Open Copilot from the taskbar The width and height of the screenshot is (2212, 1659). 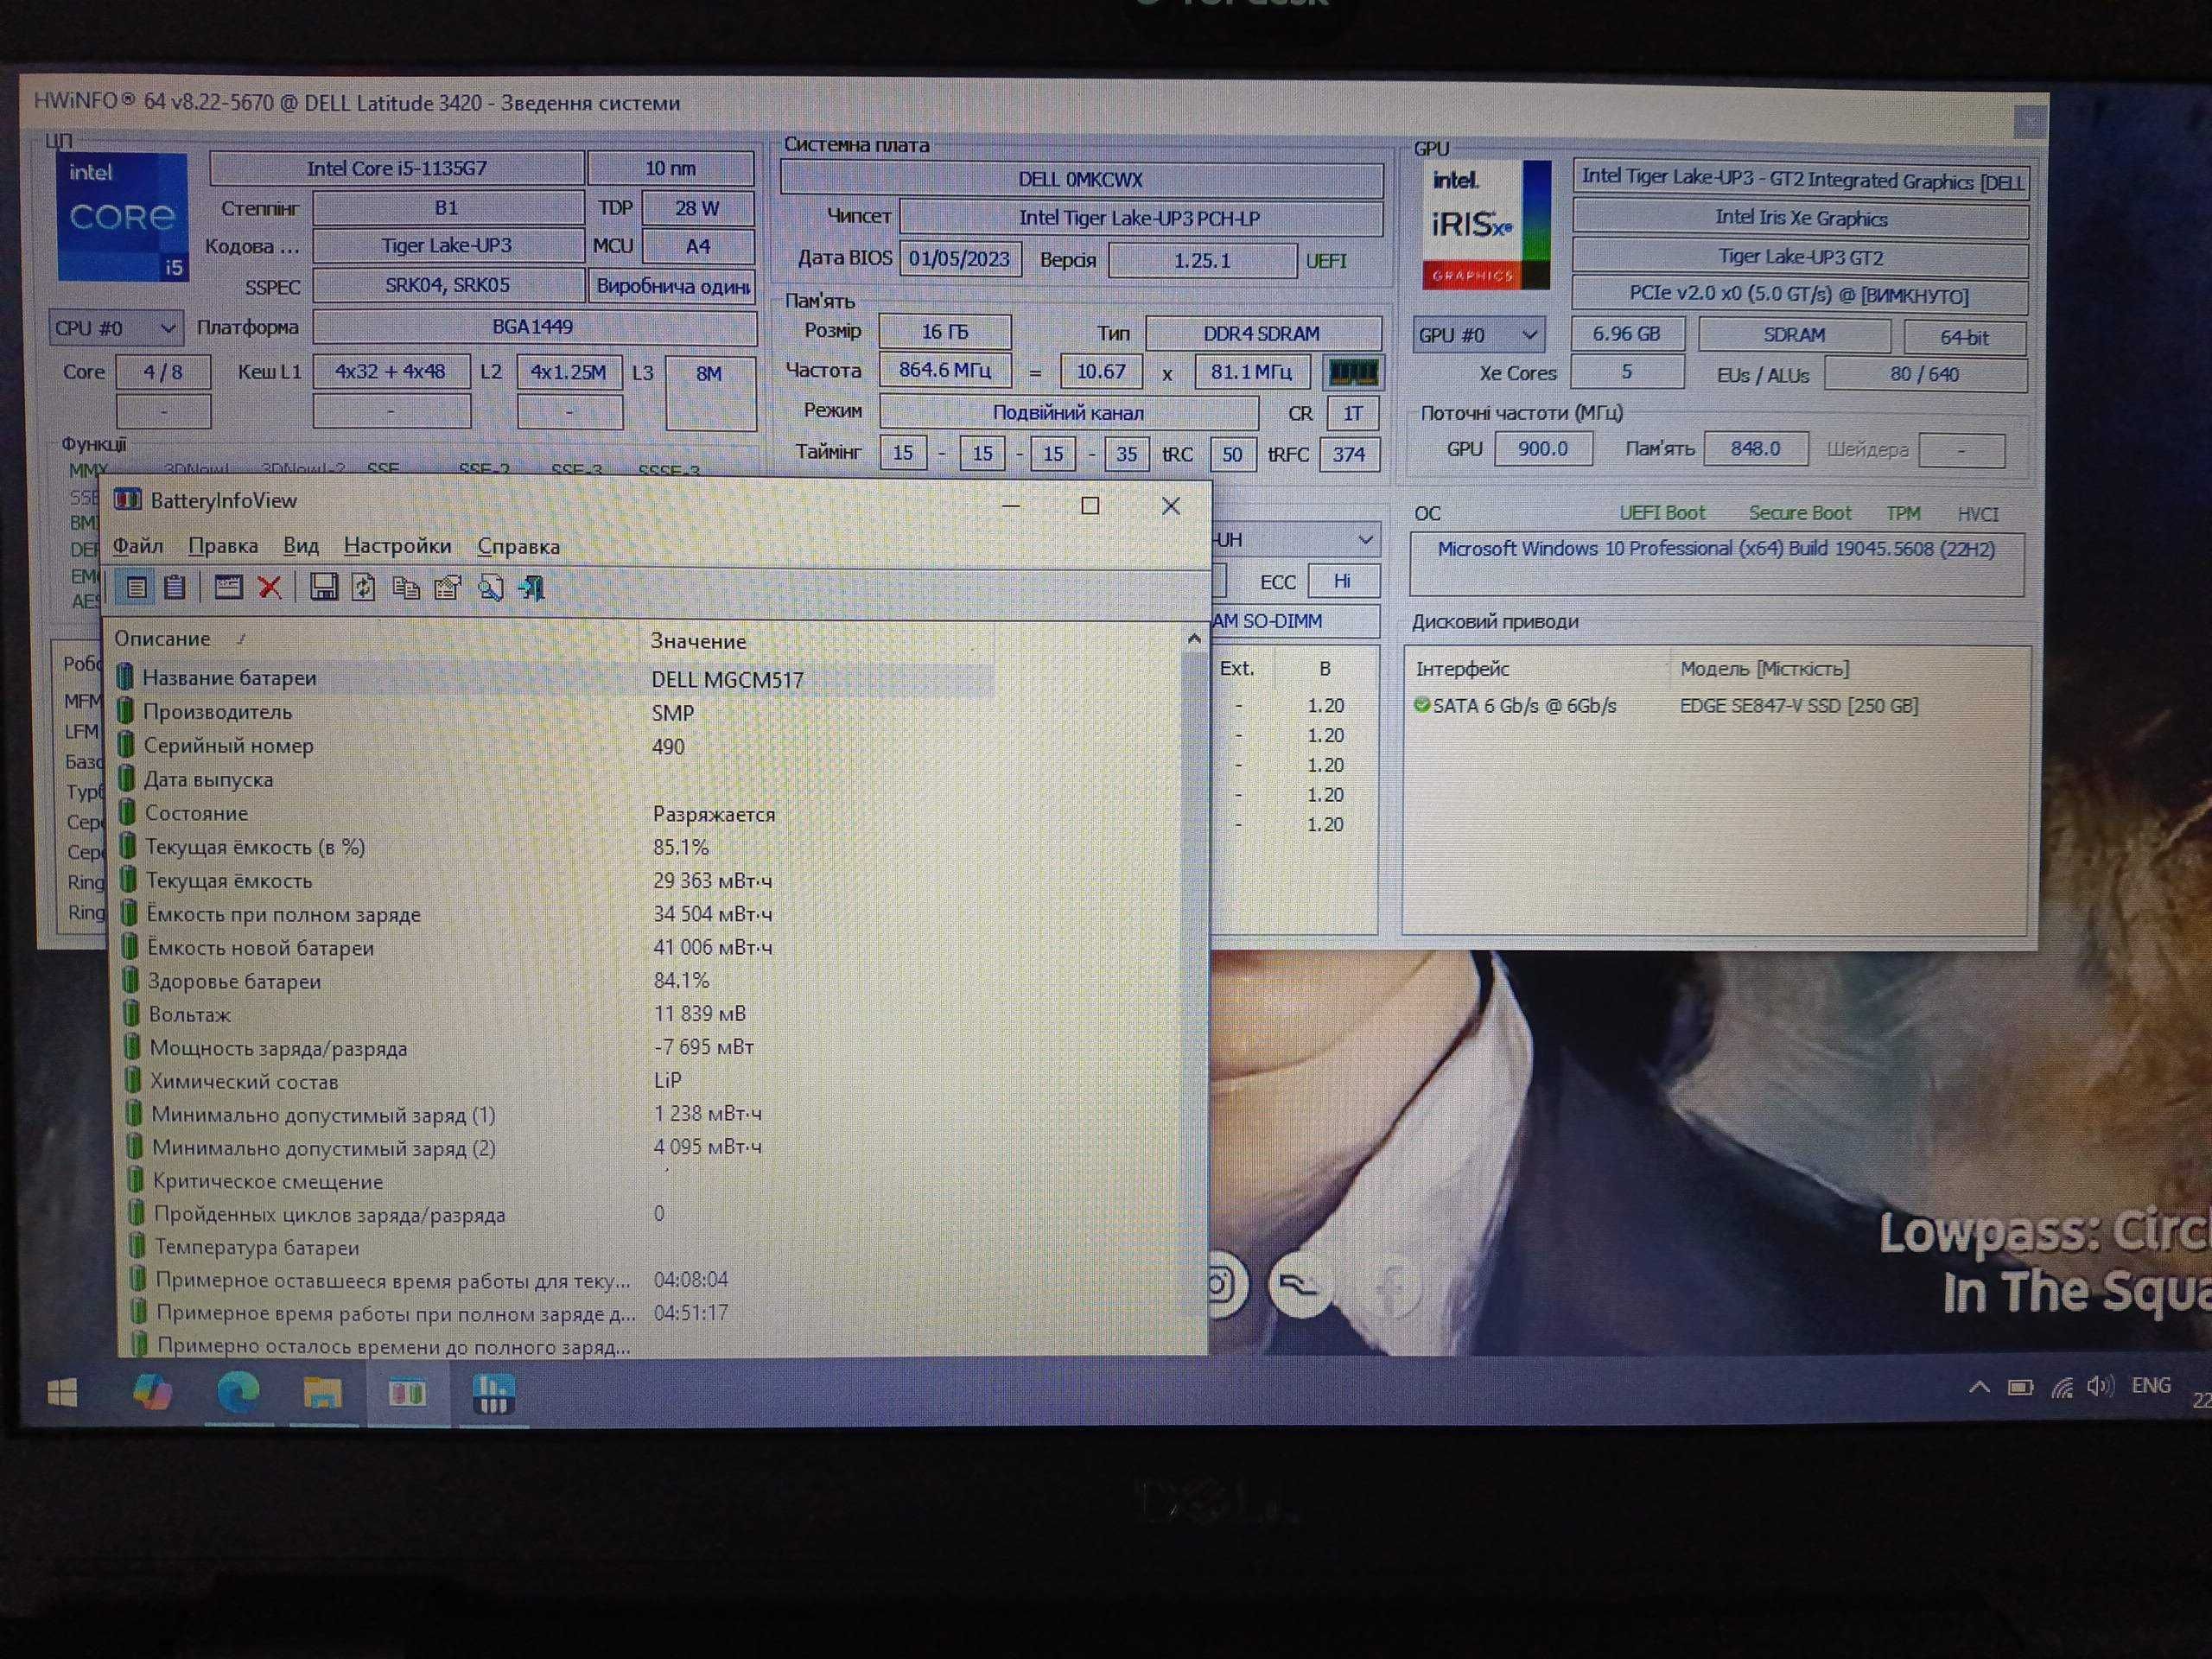click(x=152, y=1392)
